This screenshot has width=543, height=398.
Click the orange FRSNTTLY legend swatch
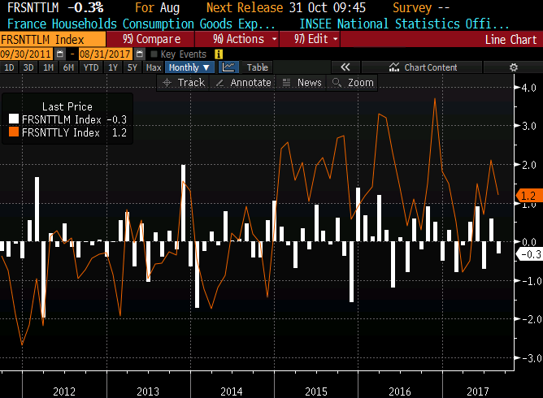click(14, 132)
